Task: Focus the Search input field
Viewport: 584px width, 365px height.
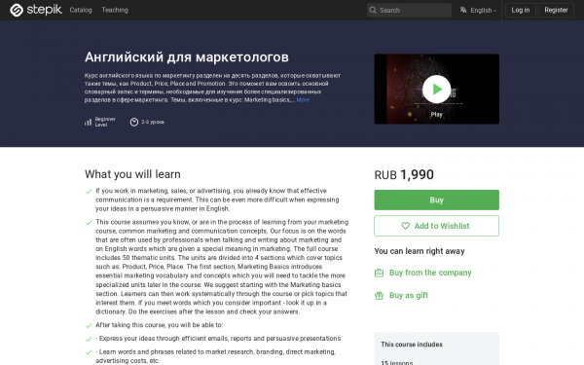Action: tap(409, 10)
